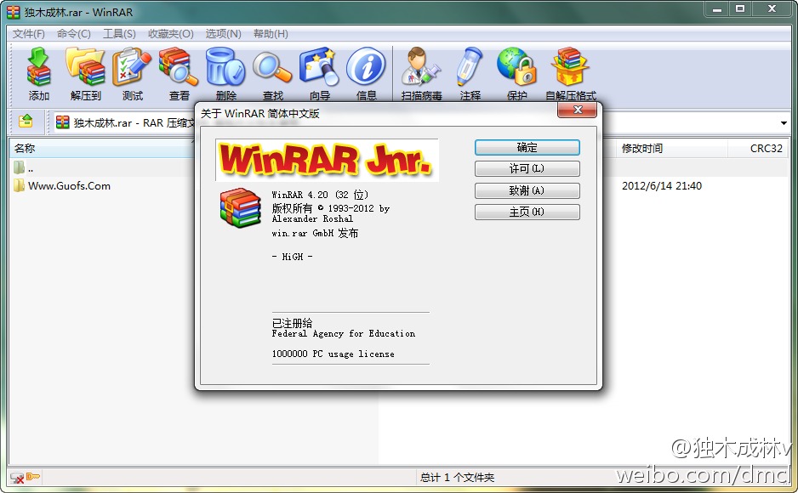The width and height of the screenshot is (798, 493).
Task: Click the 2012/6/14 21:40 modified date
Action: (x=662, y=186)
